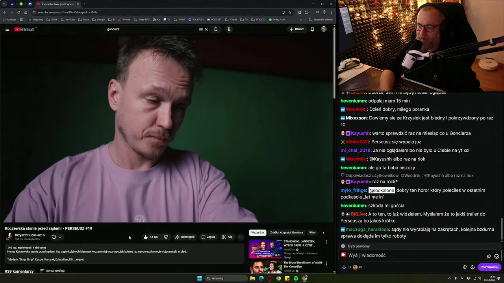Open the NEWS bookmarks folder
The width and height of the screenshot is (504, 283).
pos(179,20)
